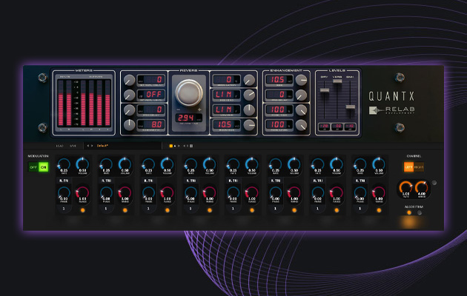Click the orange 1.00 rate knob under Channel
Viewport: 467px width, 296px height.
[405, 188]
